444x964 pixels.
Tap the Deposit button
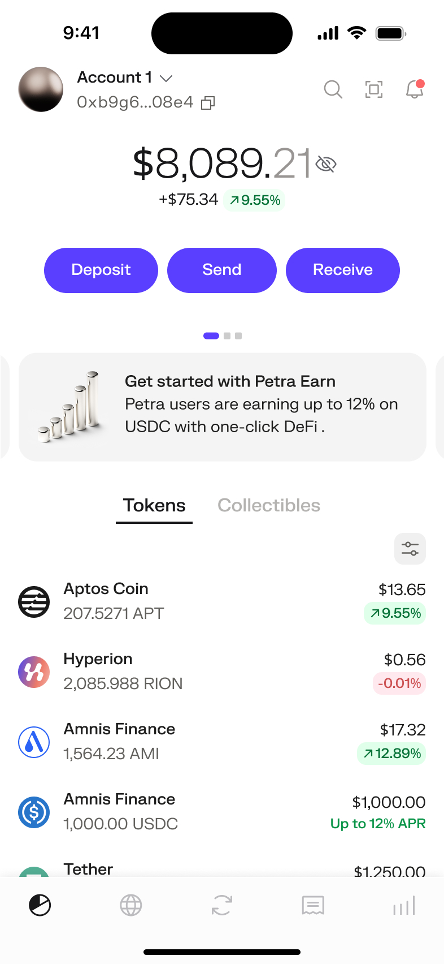pos(101,270)
